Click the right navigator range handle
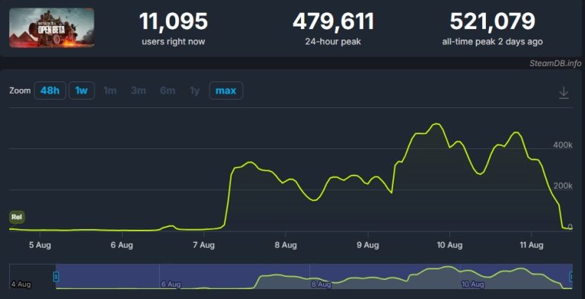This screenshot has height=299, width=585. tap(571, 277)
